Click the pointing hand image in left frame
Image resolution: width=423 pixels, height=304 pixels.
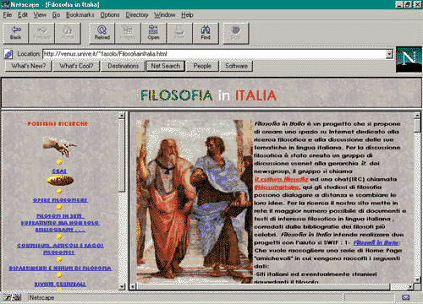tap(59, 147)
